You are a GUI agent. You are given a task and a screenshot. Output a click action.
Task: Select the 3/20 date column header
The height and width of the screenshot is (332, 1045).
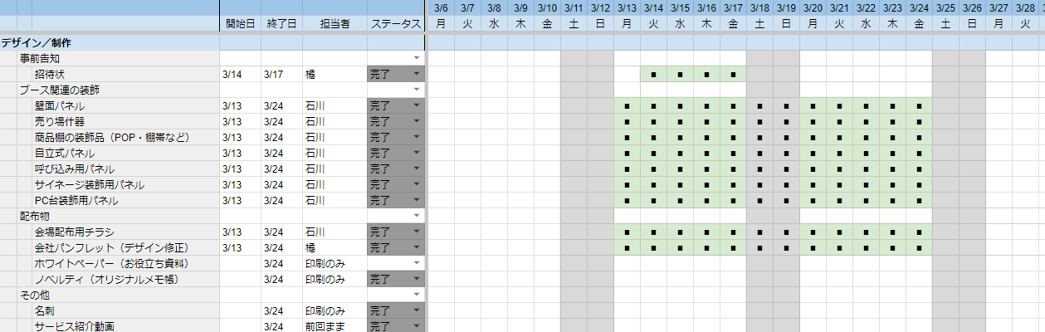(x=813, y=8)
